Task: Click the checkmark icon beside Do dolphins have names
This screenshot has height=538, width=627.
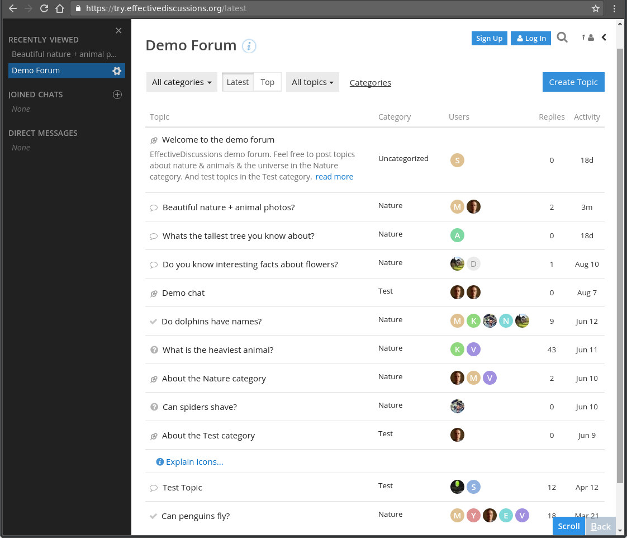Action: [153, 322]
